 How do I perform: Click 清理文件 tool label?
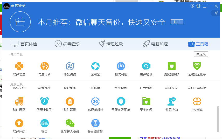[19, 88]
